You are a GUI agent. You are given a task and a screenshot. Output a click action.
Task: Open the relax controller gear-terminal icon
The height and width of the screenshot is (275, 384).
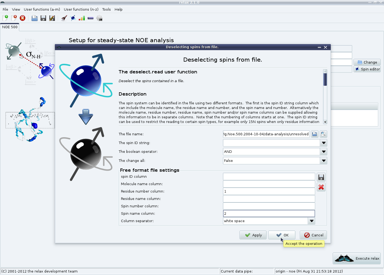coord(99,18)
